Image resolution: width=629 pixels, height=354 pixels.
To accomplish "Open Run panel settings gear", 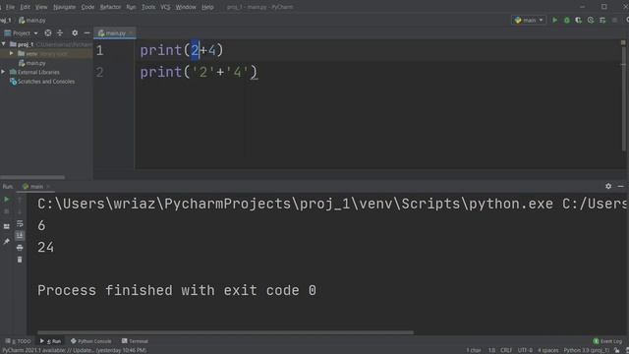I will coord(608,186).
